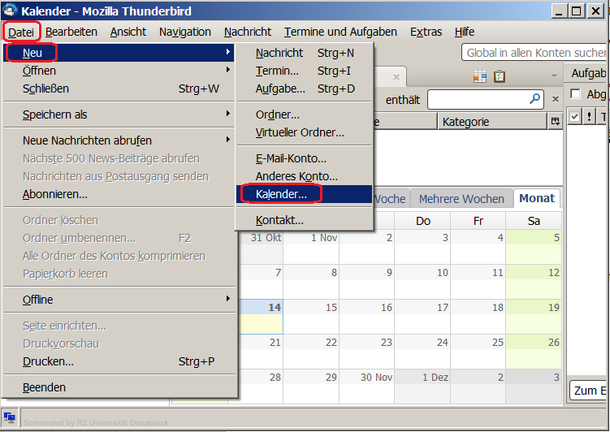610x432 pixels.
Task: Select 31 Okt in the month grid
Action: (x=261, y=247)
